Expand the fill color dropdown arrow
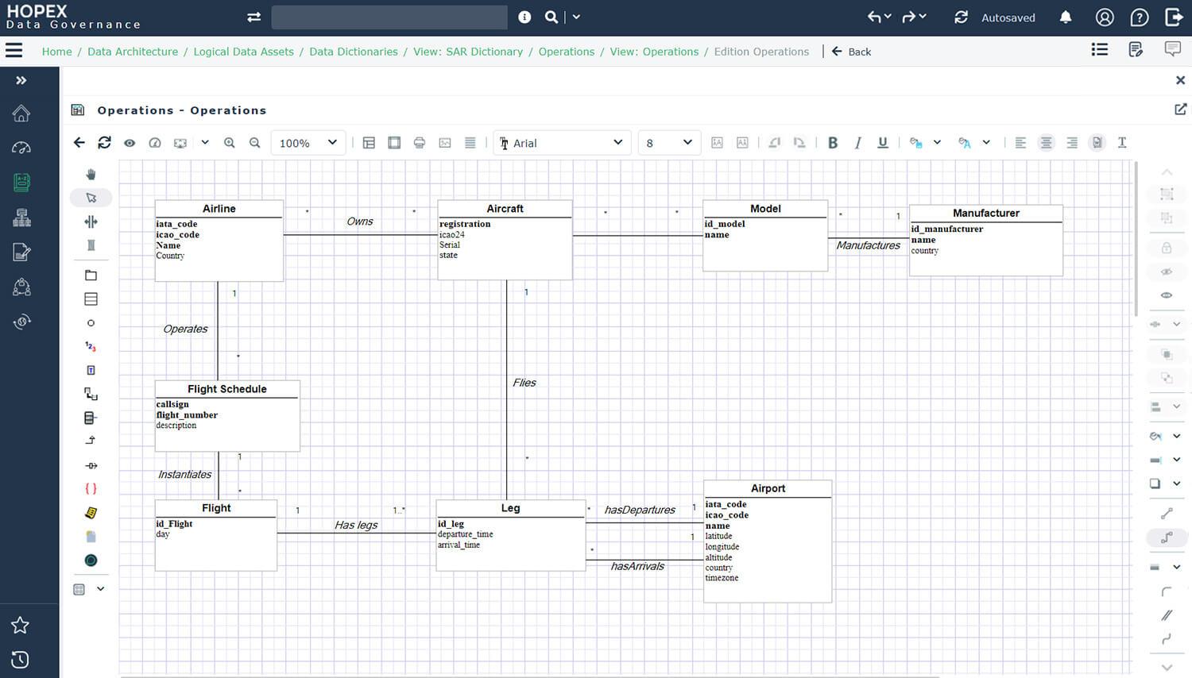The width and height of the screenshot is (1192, 678). tap(937, 143)
